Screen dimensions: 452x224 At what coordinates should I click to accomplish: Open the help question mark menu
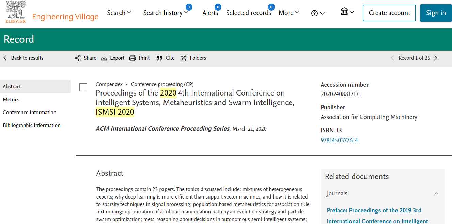(318, 13)
